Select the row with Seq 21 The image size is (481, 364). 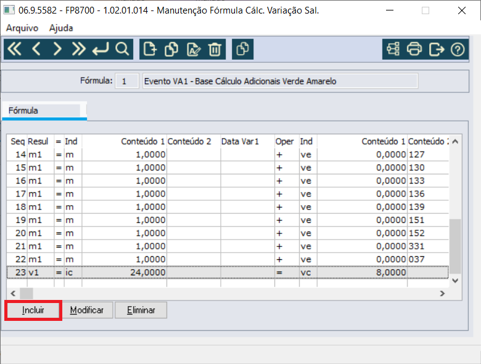point(228,246)
